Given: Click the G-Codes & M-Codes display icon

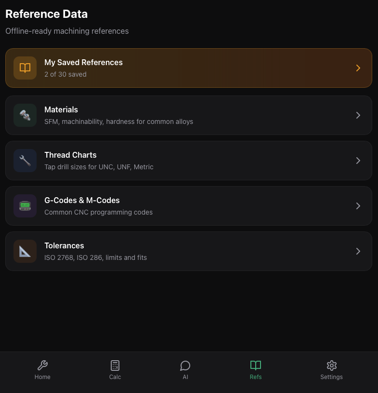Looking at the screenshot, I should (x=25, y=206).
